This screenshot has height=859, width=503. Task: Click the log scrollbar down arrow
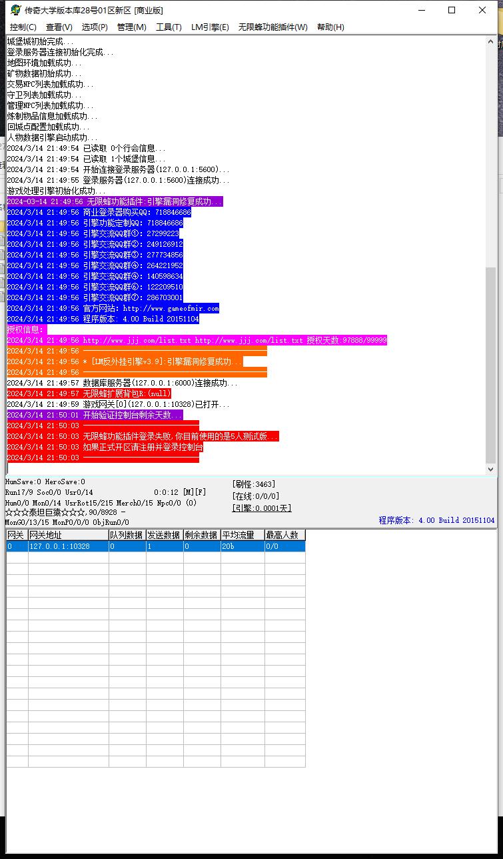tap(491, 470)
